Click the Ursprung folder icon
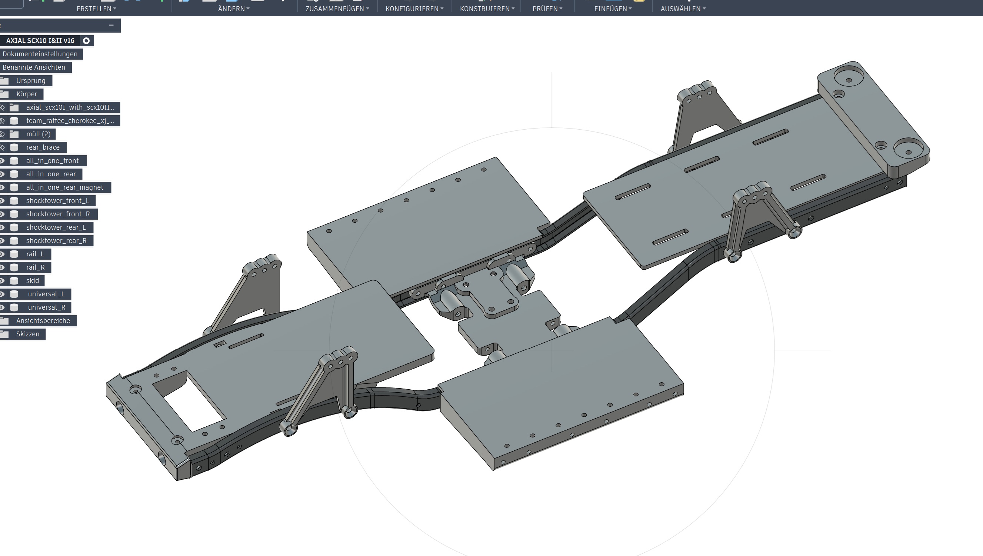Screen dimensions: 983x556 click(x=4, y=81)
